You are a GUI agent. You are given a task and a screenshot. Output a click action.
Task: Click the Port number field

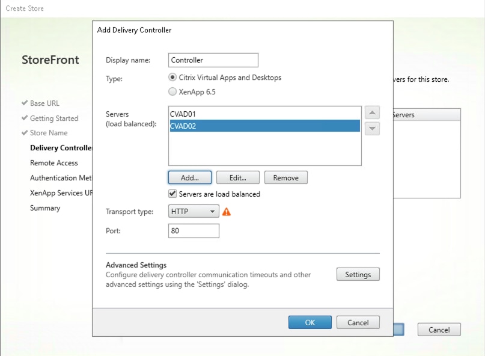193,230
